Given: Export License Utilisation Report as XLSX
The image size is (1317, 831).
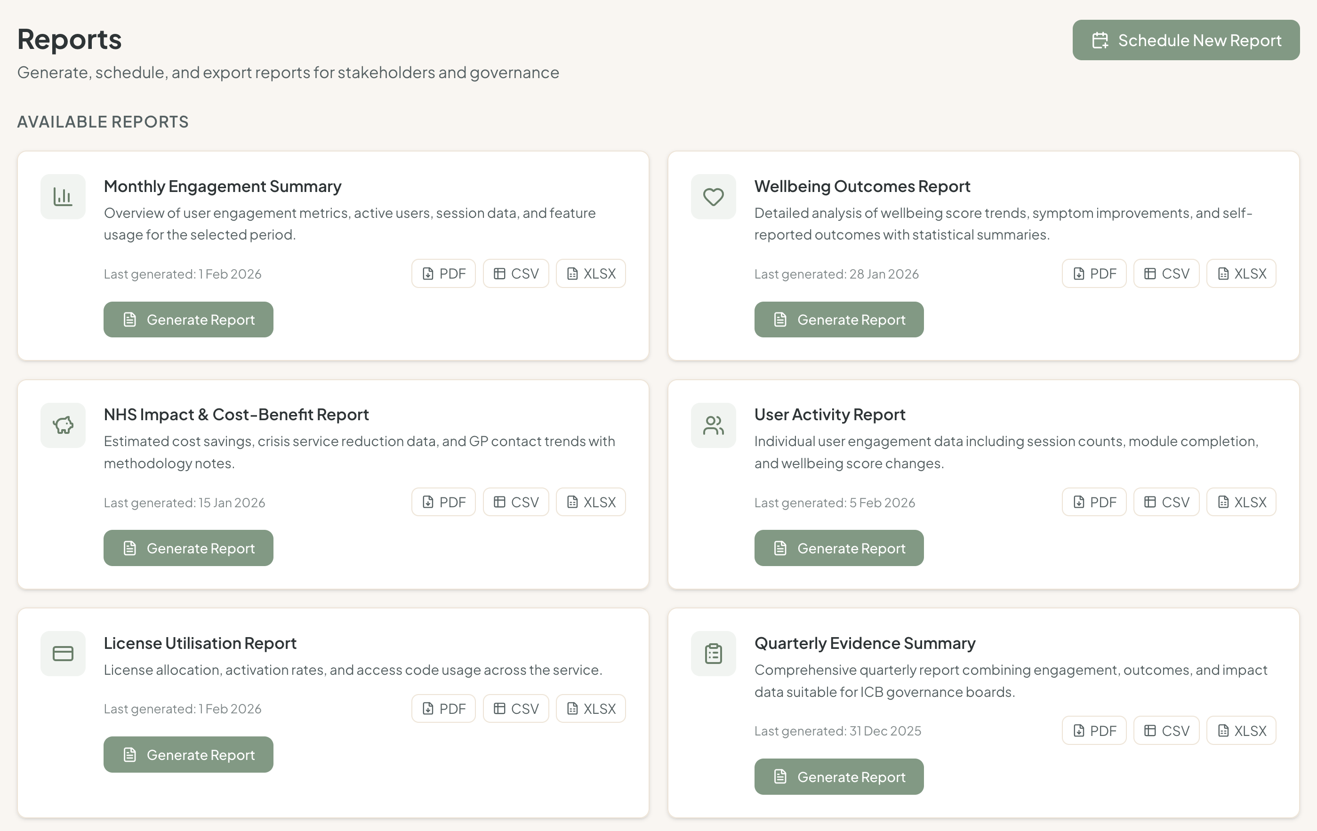Looking at the screenshot, I should tap(590, 708).
